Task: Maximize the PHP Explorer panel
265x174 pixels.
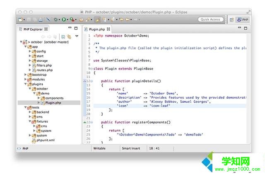Action: [x=76, y=28]
